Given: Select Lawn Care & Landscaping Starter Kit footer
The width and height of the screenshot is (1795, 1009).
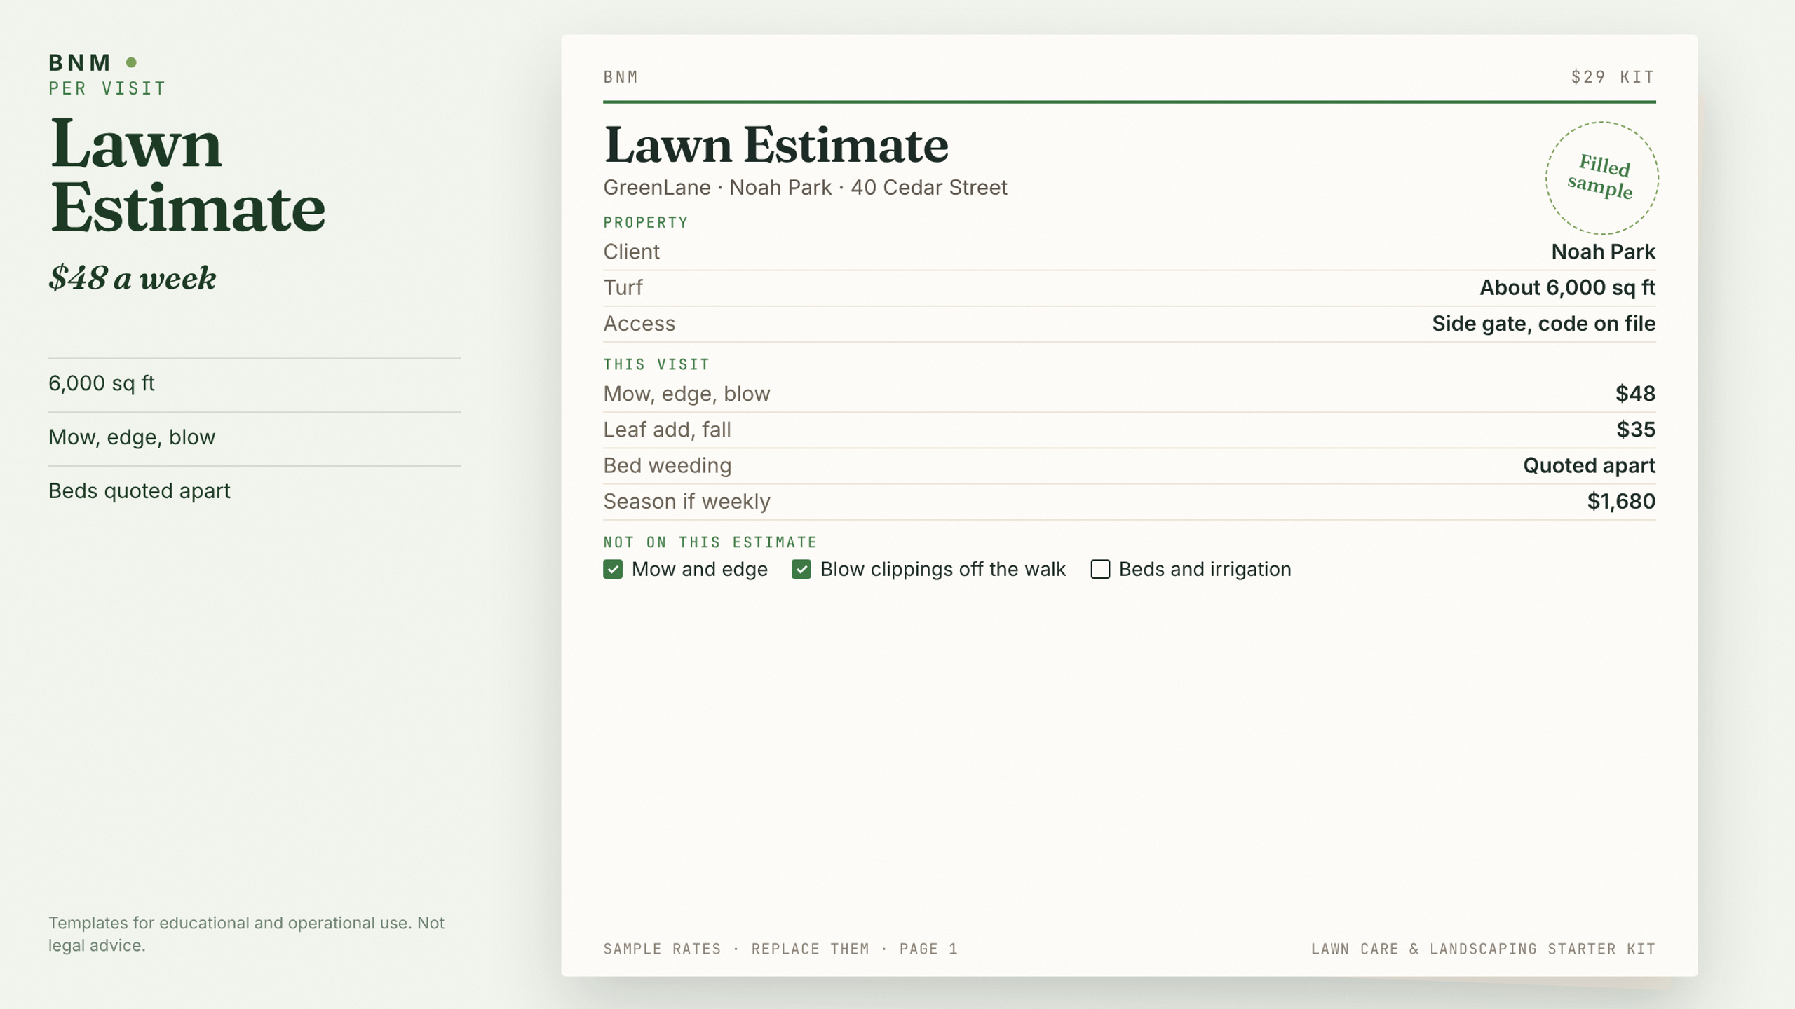Looking at the screenshot, I should tap(1483, 949).
